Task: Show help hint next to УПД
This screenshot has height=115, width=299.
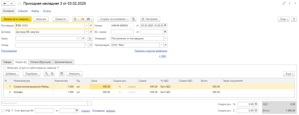Action: (12, 111)
